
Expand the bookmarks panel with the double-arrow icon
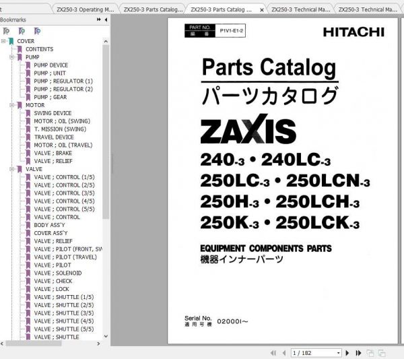[x=99, y=20]
